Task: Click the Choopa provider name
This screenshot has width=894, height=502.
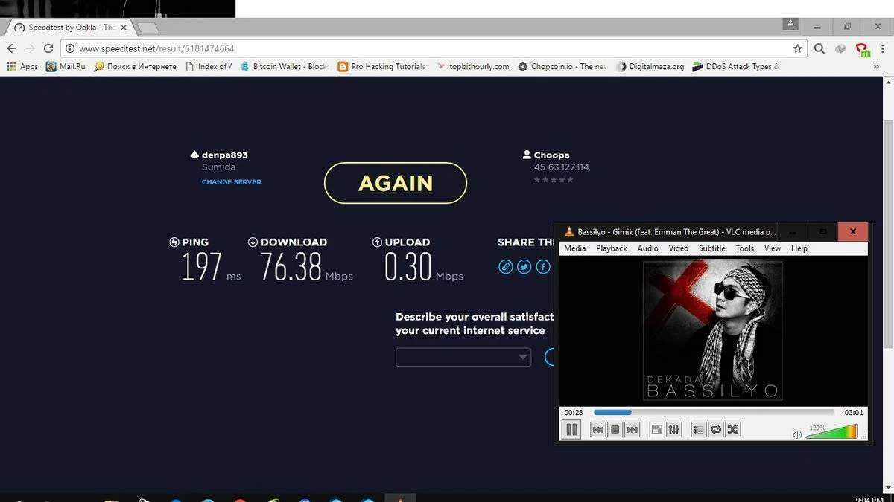Action: click(x=552, y=155)
